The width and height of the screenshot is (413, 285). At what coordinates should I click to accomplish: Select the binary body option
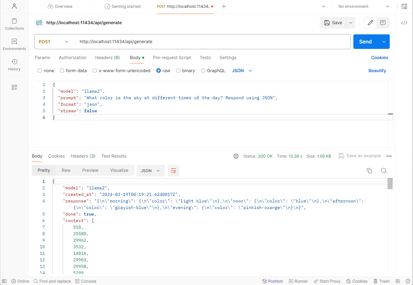click(x=178, y=71)
